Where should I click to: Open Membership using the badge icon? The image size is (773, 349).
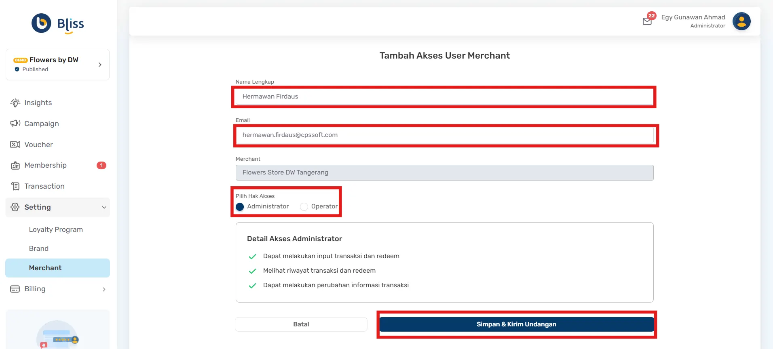click(x=15, y=165)
